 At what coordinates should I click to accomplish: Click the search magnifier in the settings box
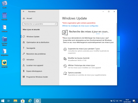[55, 24]
